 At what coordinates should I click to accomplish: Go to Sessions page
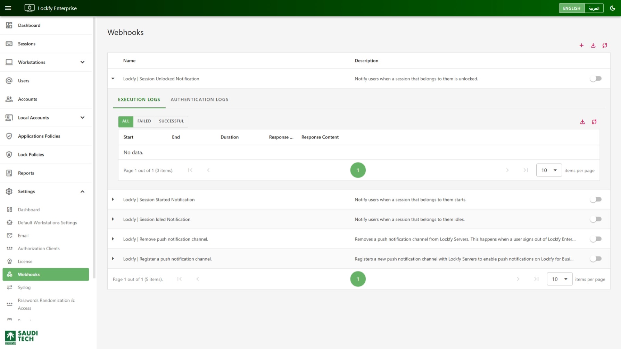click(x=46, y=44)
